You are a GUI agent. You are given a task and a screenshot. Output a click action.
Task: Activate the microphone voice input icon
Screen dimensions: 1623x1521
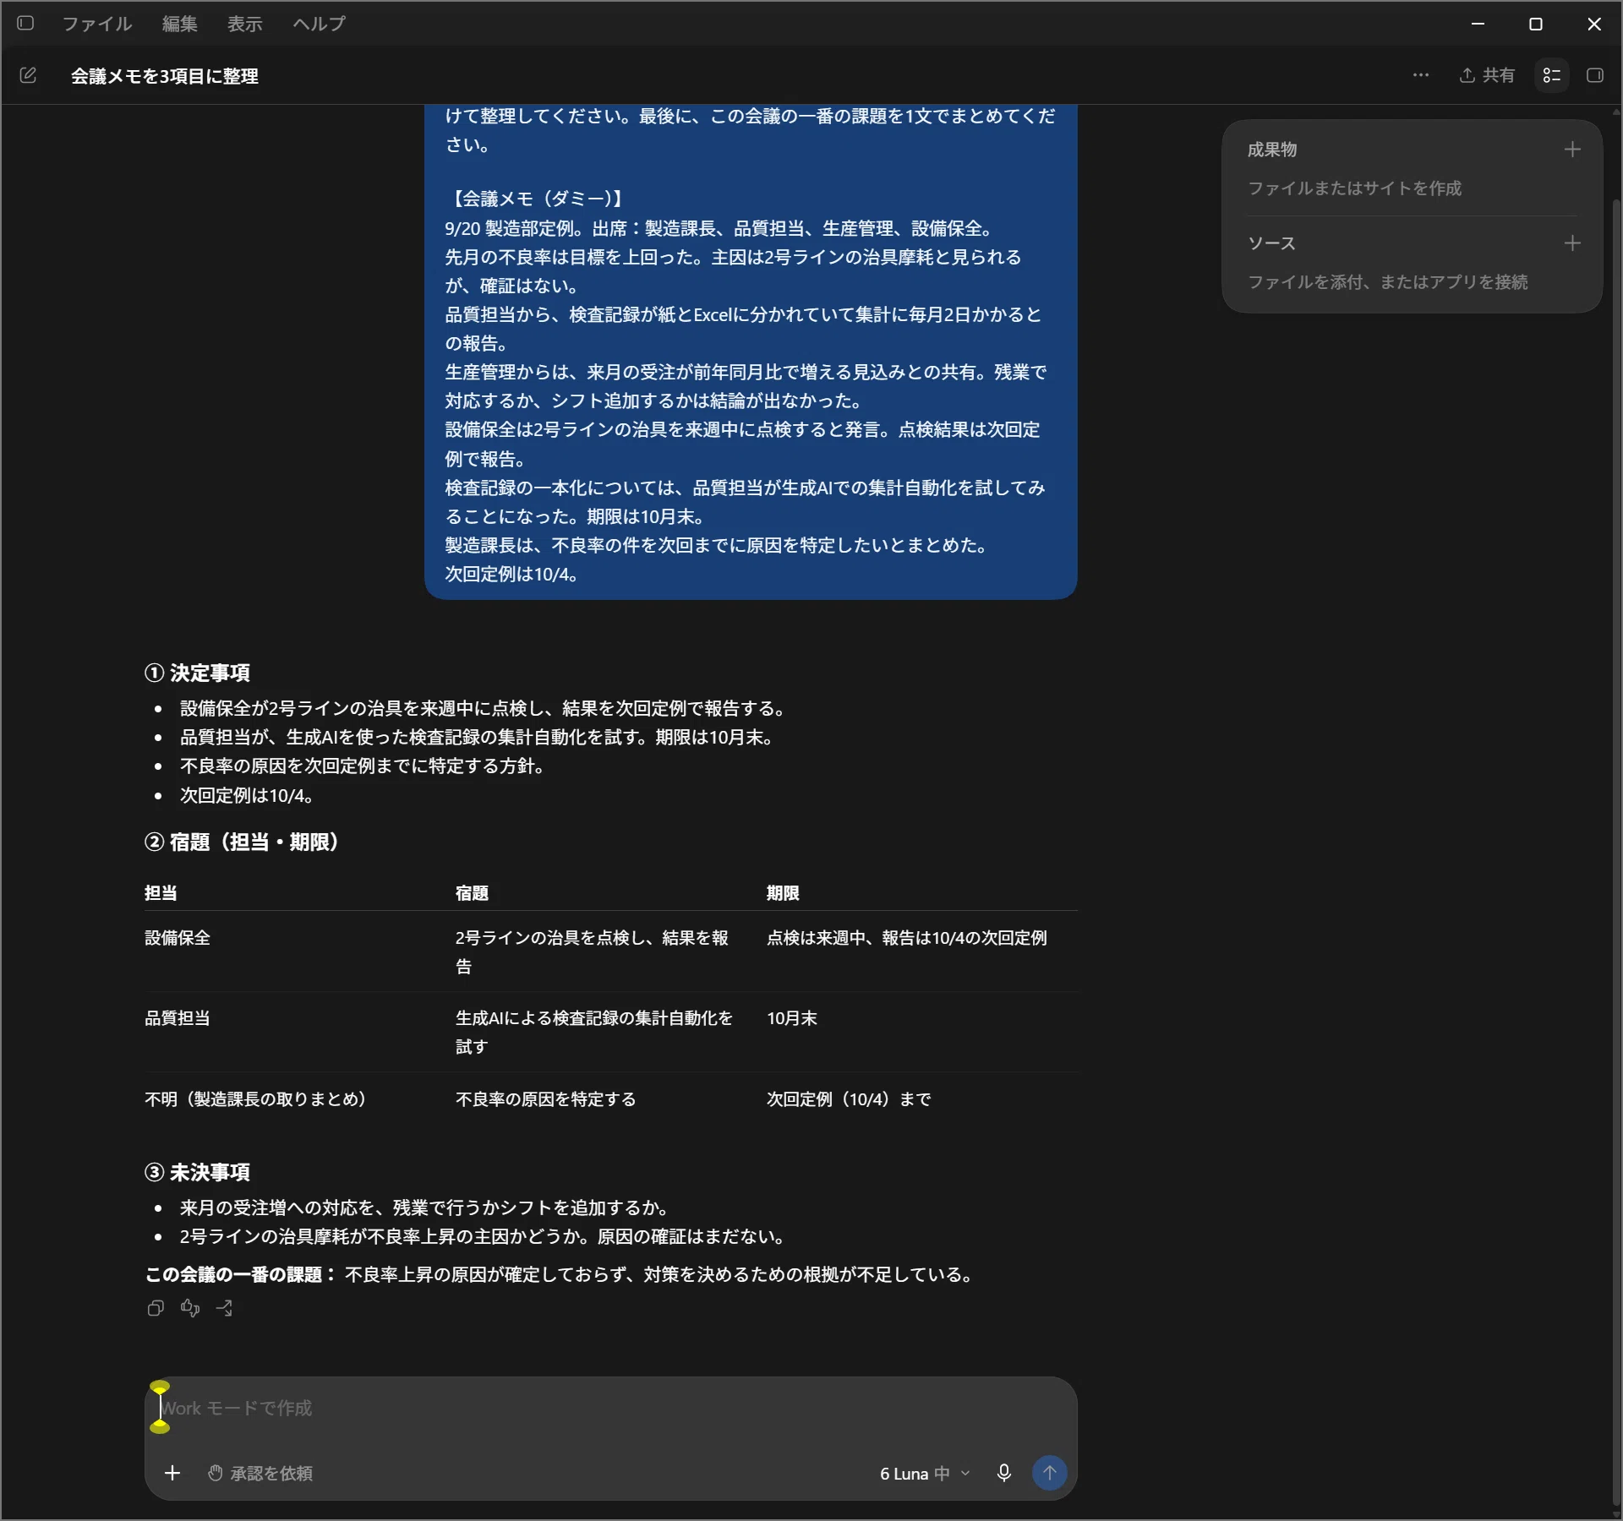click(x=1004, y=1473)
